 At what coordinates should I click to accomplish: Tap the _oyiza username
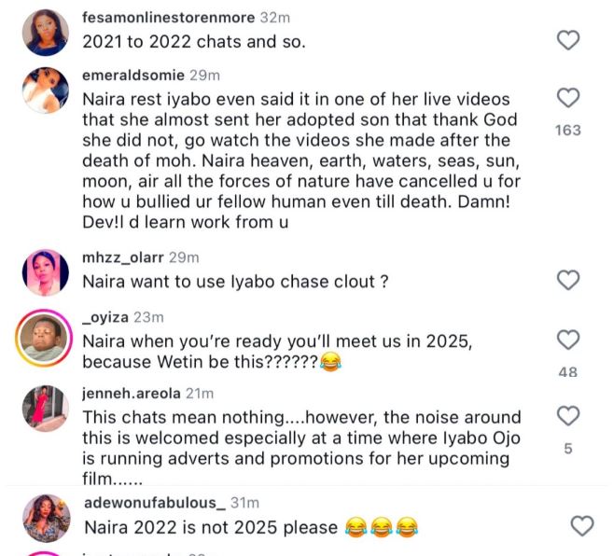click(106, 317)
